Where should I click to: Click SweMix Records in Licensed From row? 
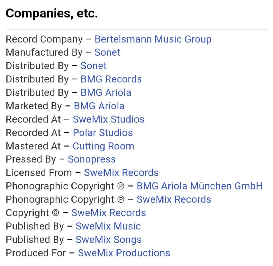tap(121, 173)
